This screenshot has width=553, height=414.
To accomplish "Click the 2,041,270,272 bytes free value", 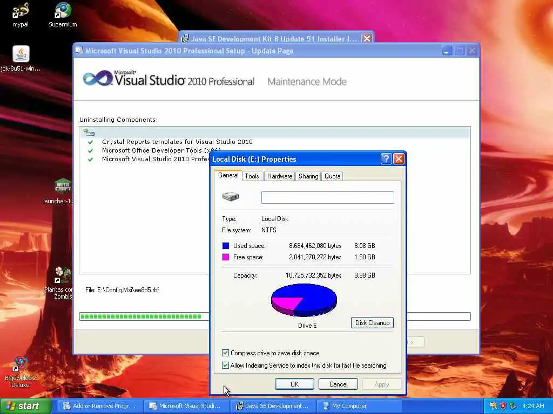I will (315, 257).
